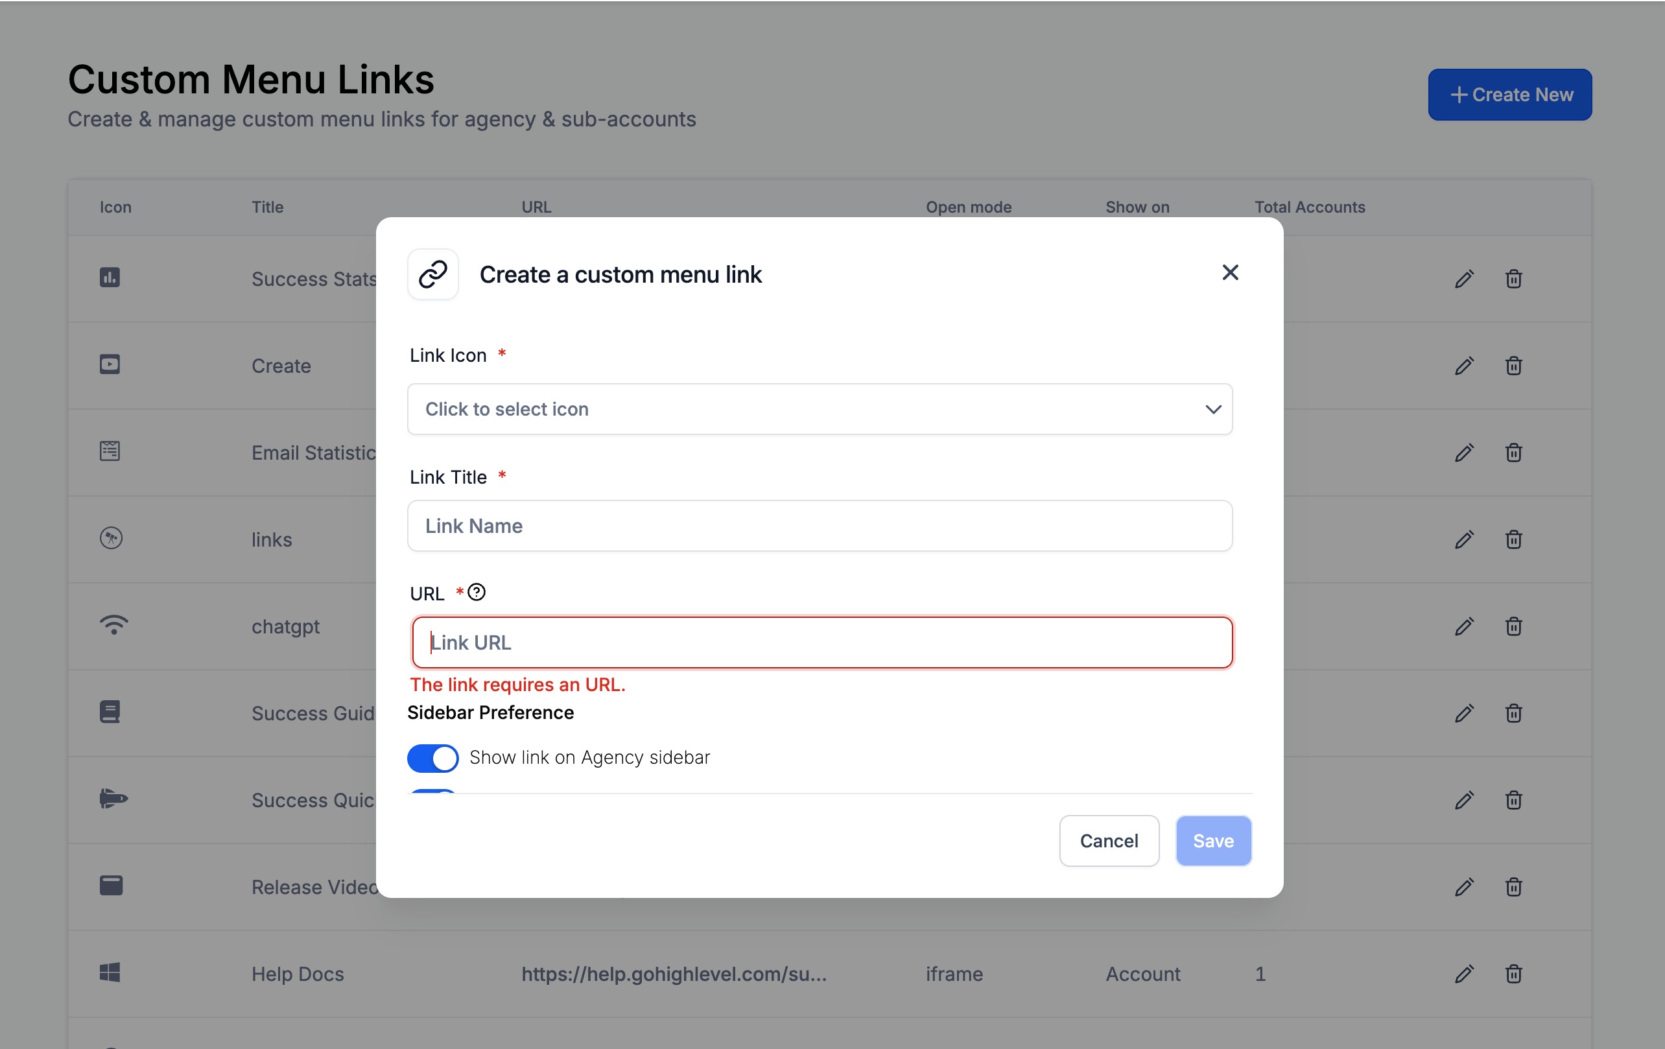Screen dimensions: 1665x1049
Task: Click the URL help question mark icon
Action: [477, 593]
